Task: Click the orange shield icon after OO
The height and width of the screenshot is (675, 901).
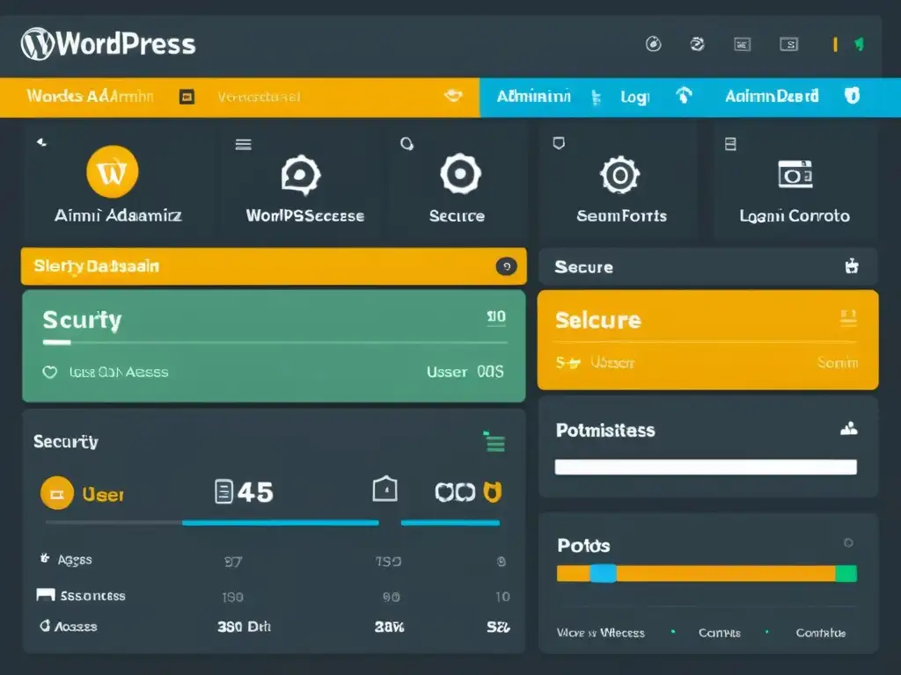Action: point(493,492)
